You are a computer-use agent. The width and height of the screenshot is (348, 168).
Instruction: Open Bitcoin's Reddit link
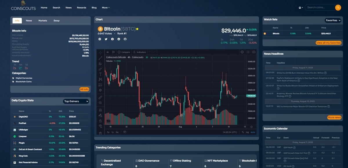point(119,39)
